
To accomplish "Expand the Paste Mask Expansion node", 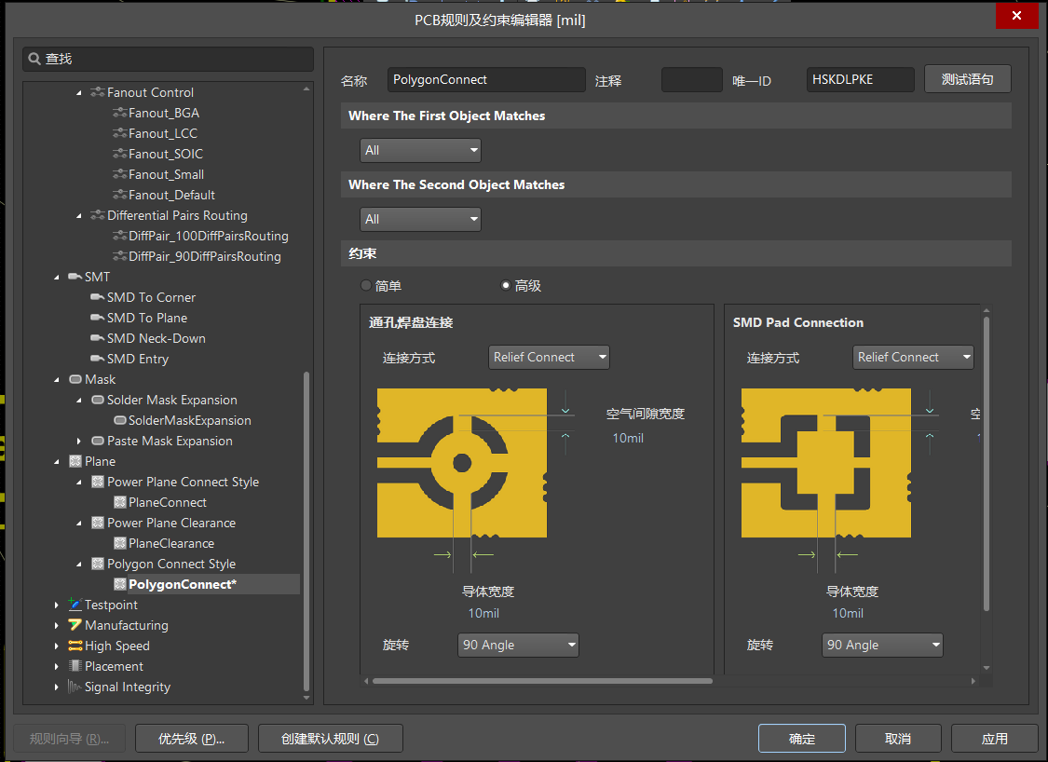I will (79, 442).
